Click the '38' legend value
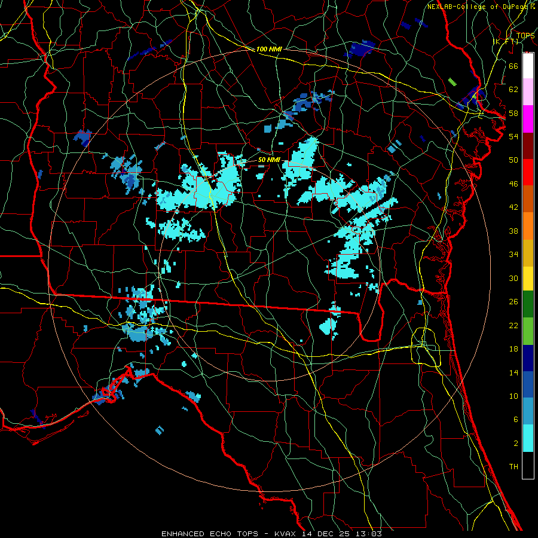The height and width of the screenshot is (538, 538). (x=513, y=231)
